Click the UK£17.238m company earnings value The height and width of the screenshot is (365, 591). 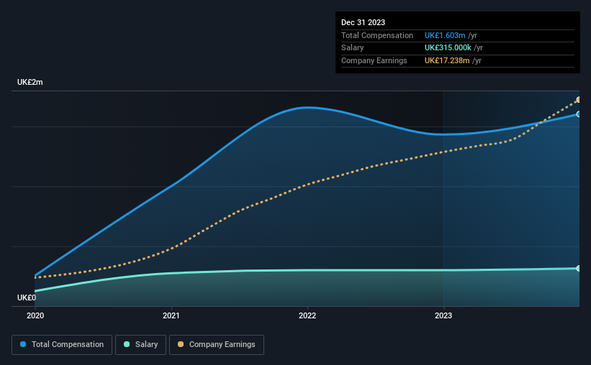click(447, 60)
